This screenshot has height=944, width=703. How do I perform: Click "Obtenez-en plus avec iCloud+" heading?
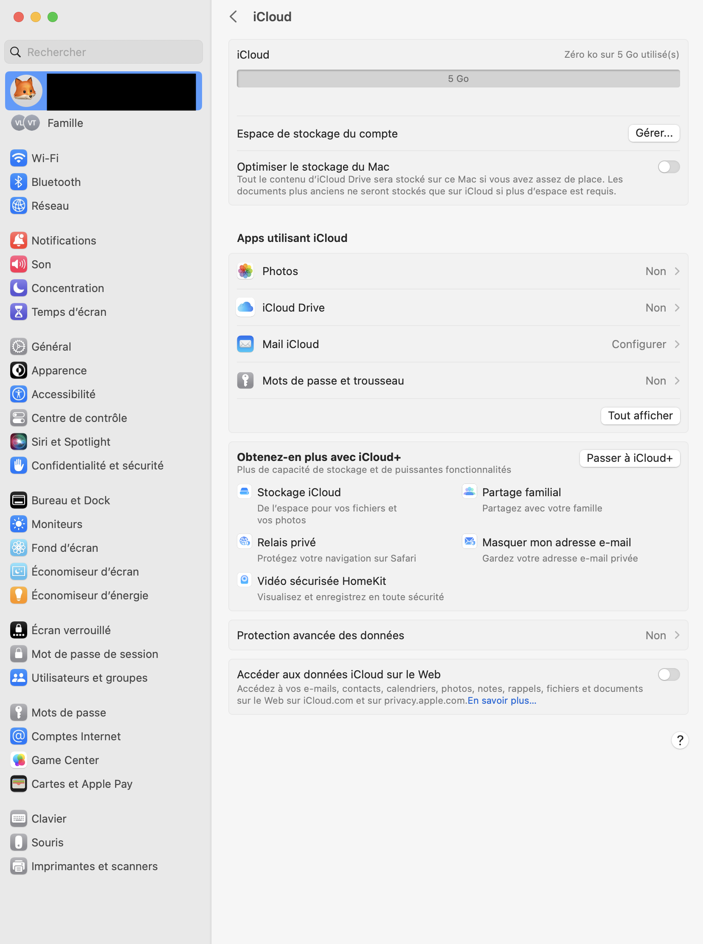point(319,457)
